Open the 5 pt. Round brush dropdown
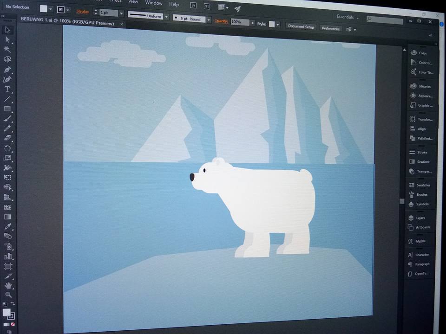Viewport: 446px width, 334px height. pos(209,20)
